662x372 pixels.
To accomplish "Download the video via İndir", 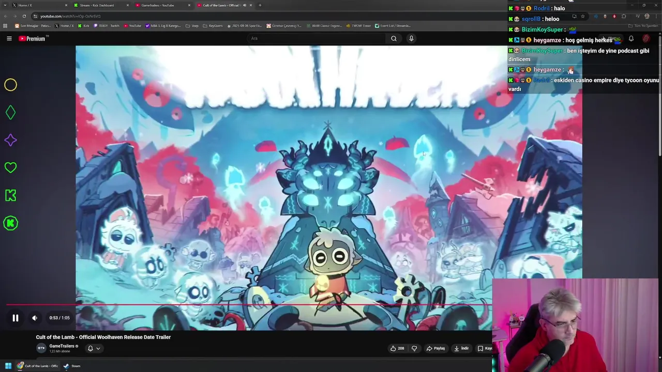I will coord(461,348).
